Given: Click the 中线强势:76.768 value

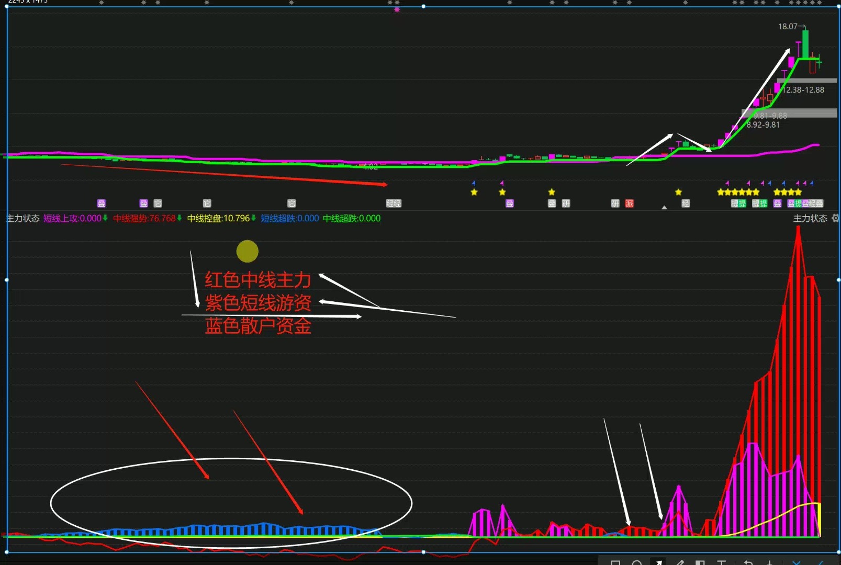Looking at the screenshot, I should coord(144,218).
